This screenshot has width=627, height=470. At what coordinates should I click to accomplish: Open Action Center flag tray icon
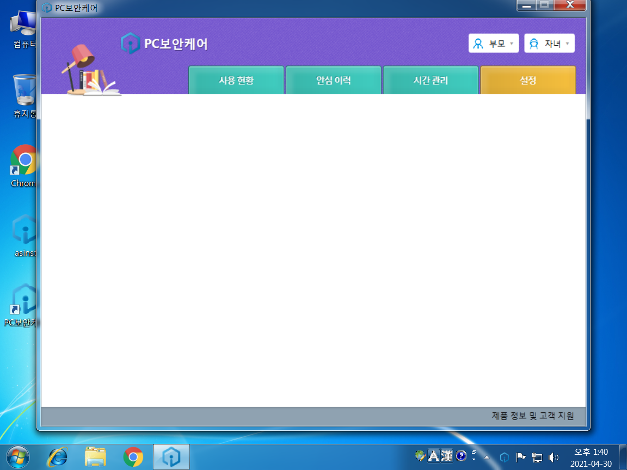coord(521,457)
